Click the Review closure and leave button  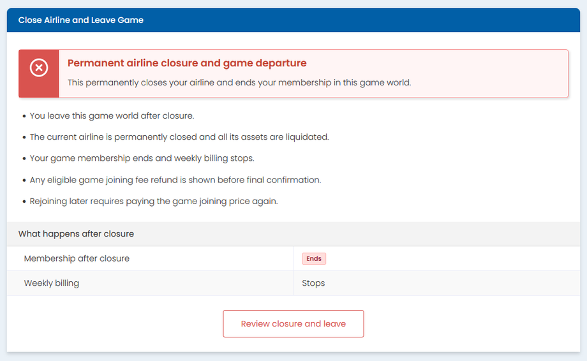293,323
